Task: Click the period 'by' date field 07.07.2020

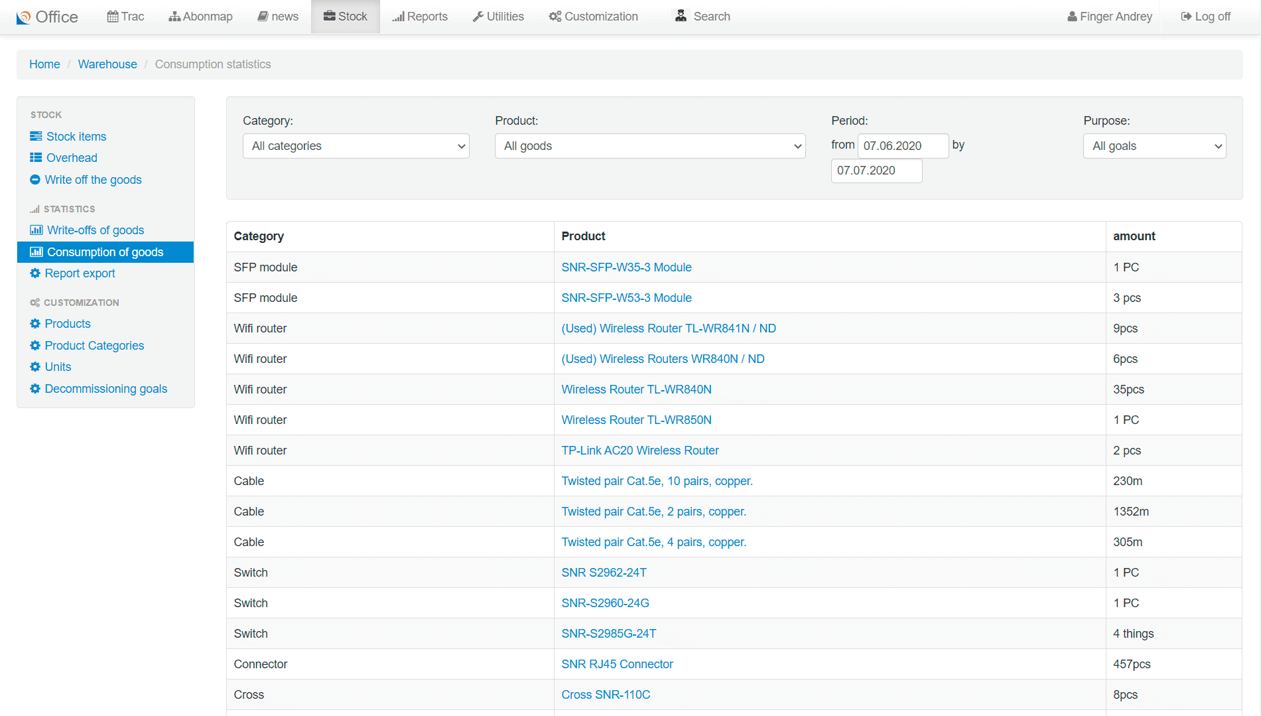Action: (x=876, y=171)
